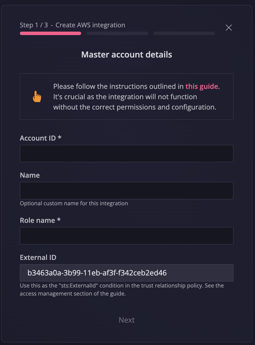This screenshot has width=255, height=345.
Task: Click the "Account ID *" field label
Action: click(41, 138)
